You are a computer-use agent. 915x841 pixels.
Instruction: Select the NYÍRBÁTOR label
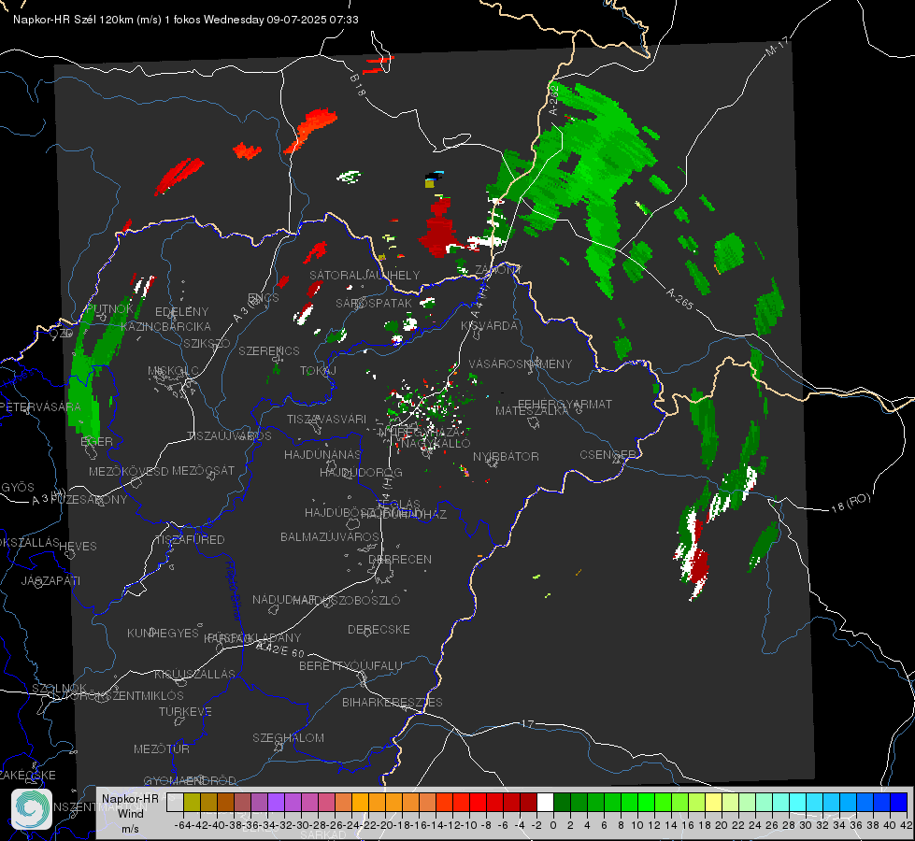(x=506, y=456)
